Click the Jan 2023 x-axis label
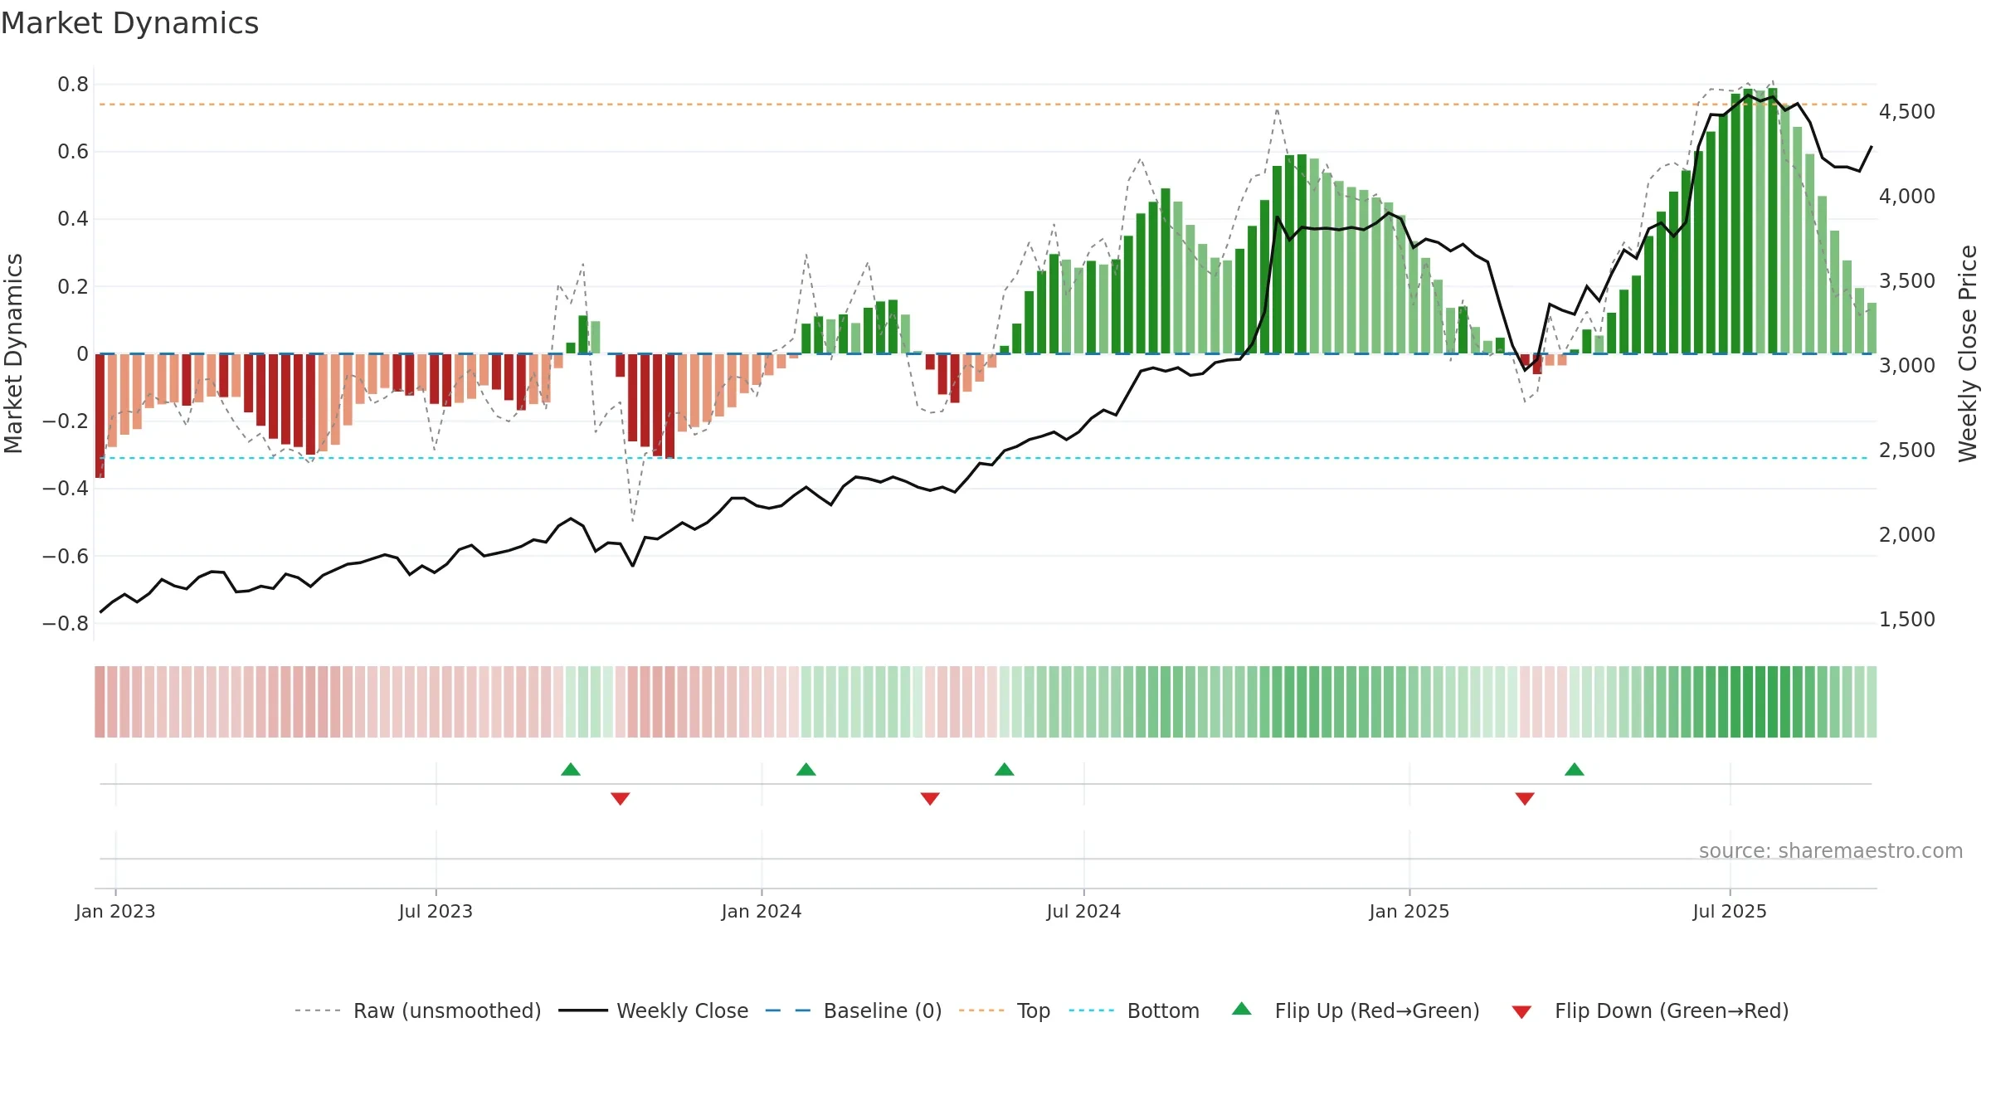This screenshot has height=1120, width=1991. coord(115,911)
